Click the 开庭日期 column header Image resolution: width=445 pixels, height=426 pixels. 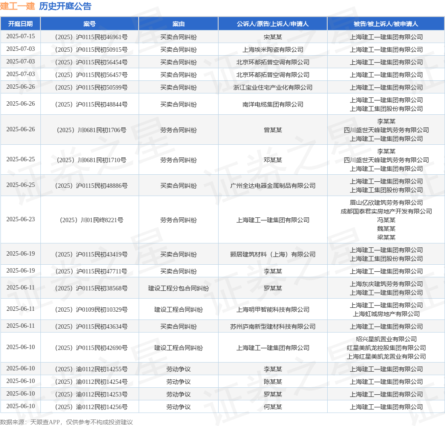20,24
